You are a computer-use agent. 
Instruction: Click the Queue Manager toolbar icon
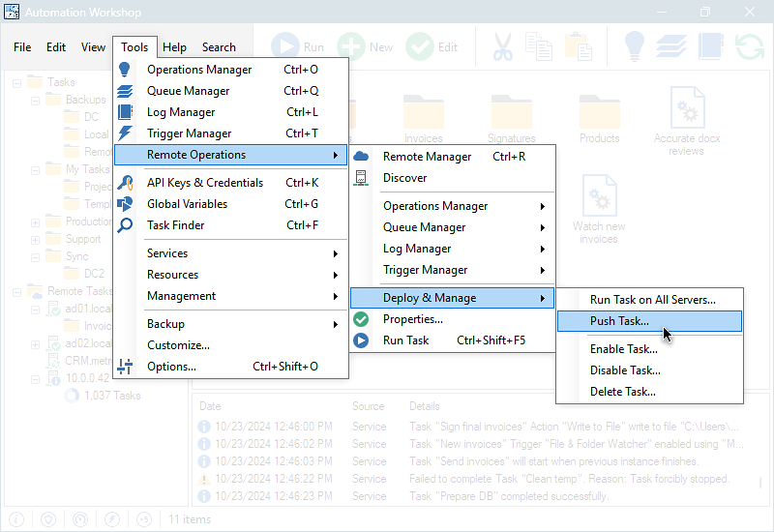671,46
